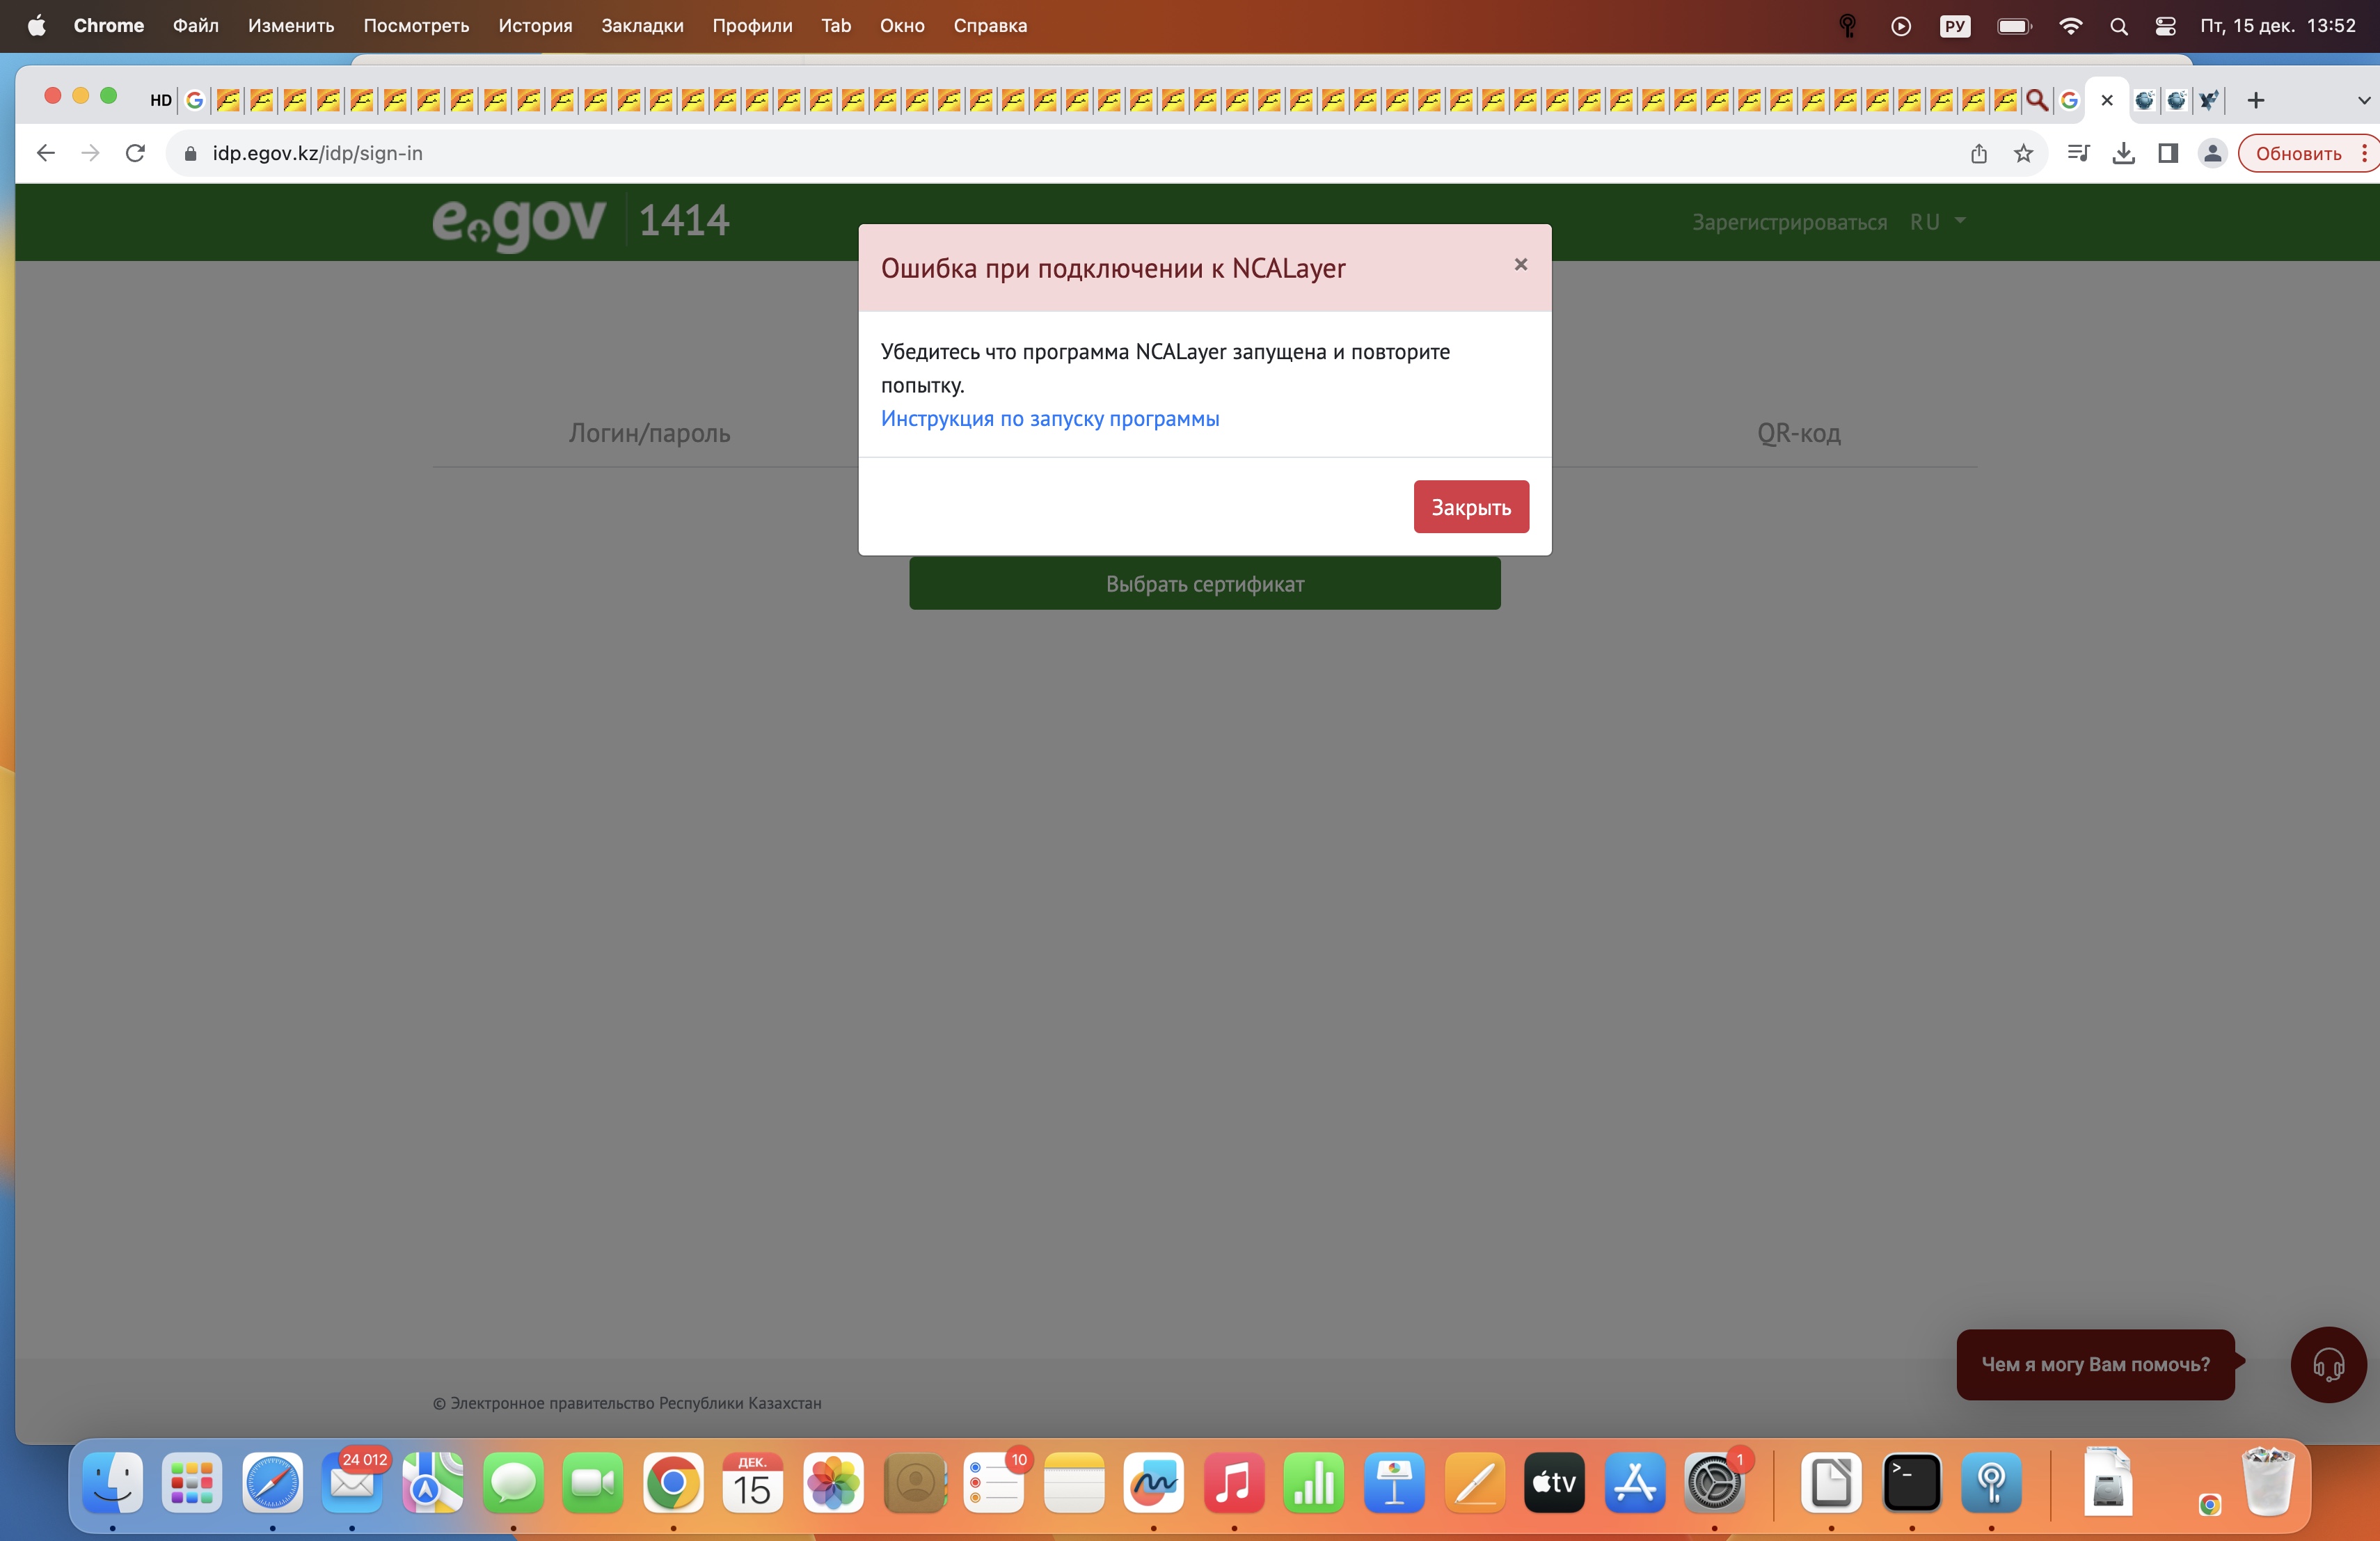Toggle Chrome side panel icon

coord(2167,153)
